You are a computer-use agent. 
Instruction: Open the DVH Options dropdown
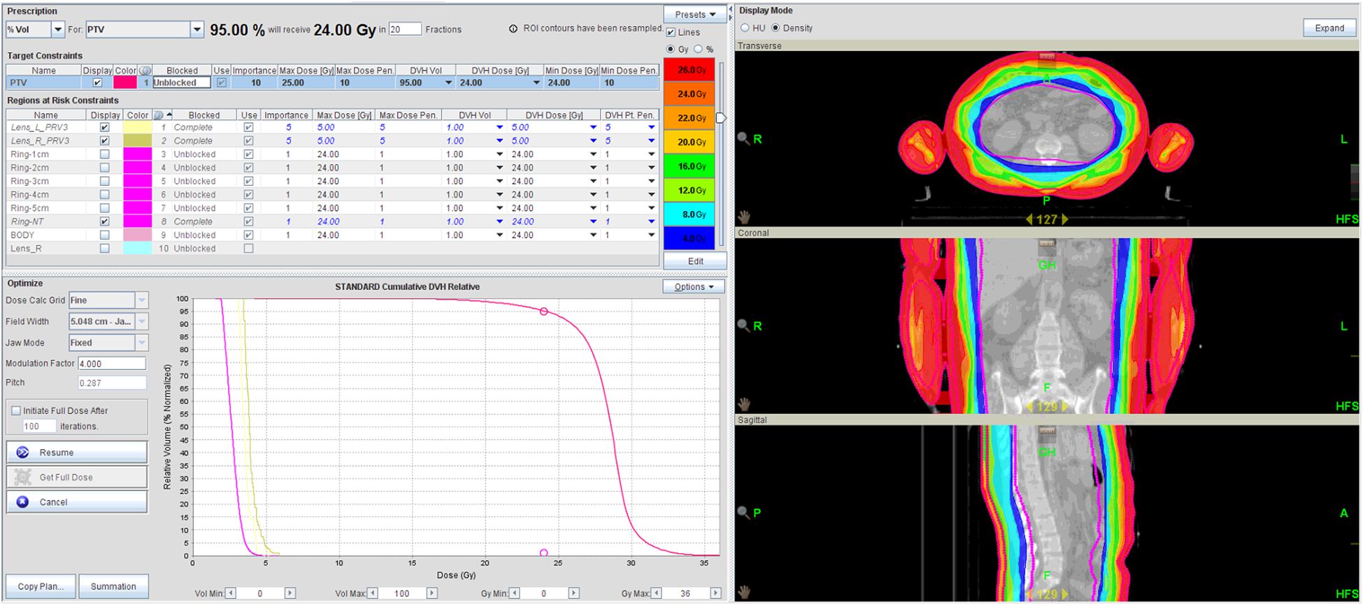[694, 286]
